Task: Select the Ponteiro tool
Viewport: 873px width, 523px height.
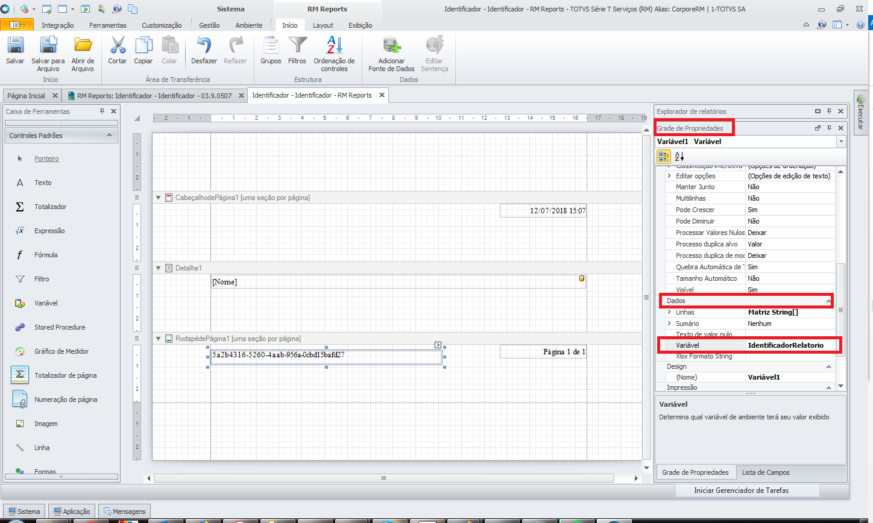Action: tap(46, 158)
